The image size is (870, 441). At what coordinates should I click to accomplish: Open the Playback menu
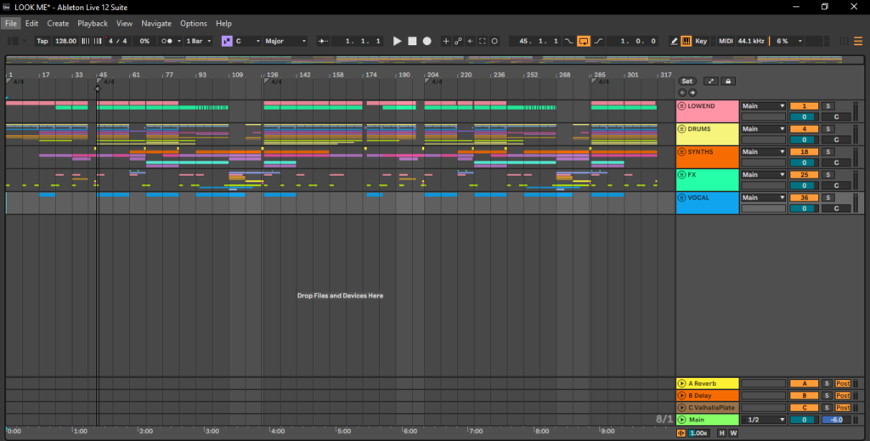[93, 24]
